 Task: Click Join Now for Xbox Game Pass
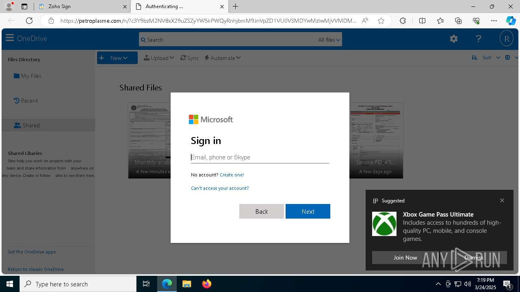point(405,258)
